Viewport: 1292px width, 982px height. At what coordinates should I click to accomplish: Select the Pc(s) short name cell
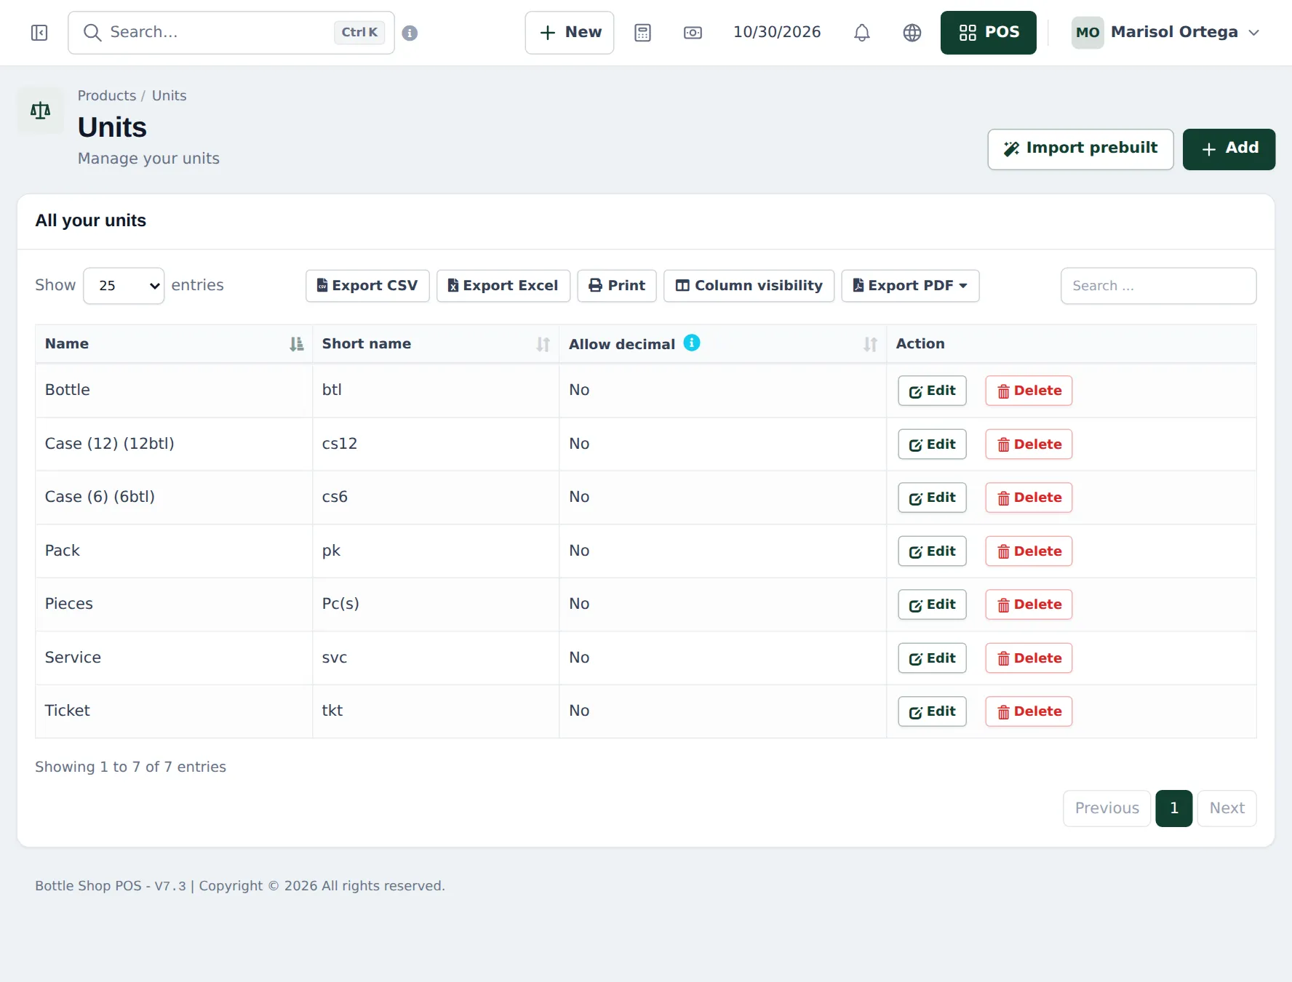click(x=436, y=604)
